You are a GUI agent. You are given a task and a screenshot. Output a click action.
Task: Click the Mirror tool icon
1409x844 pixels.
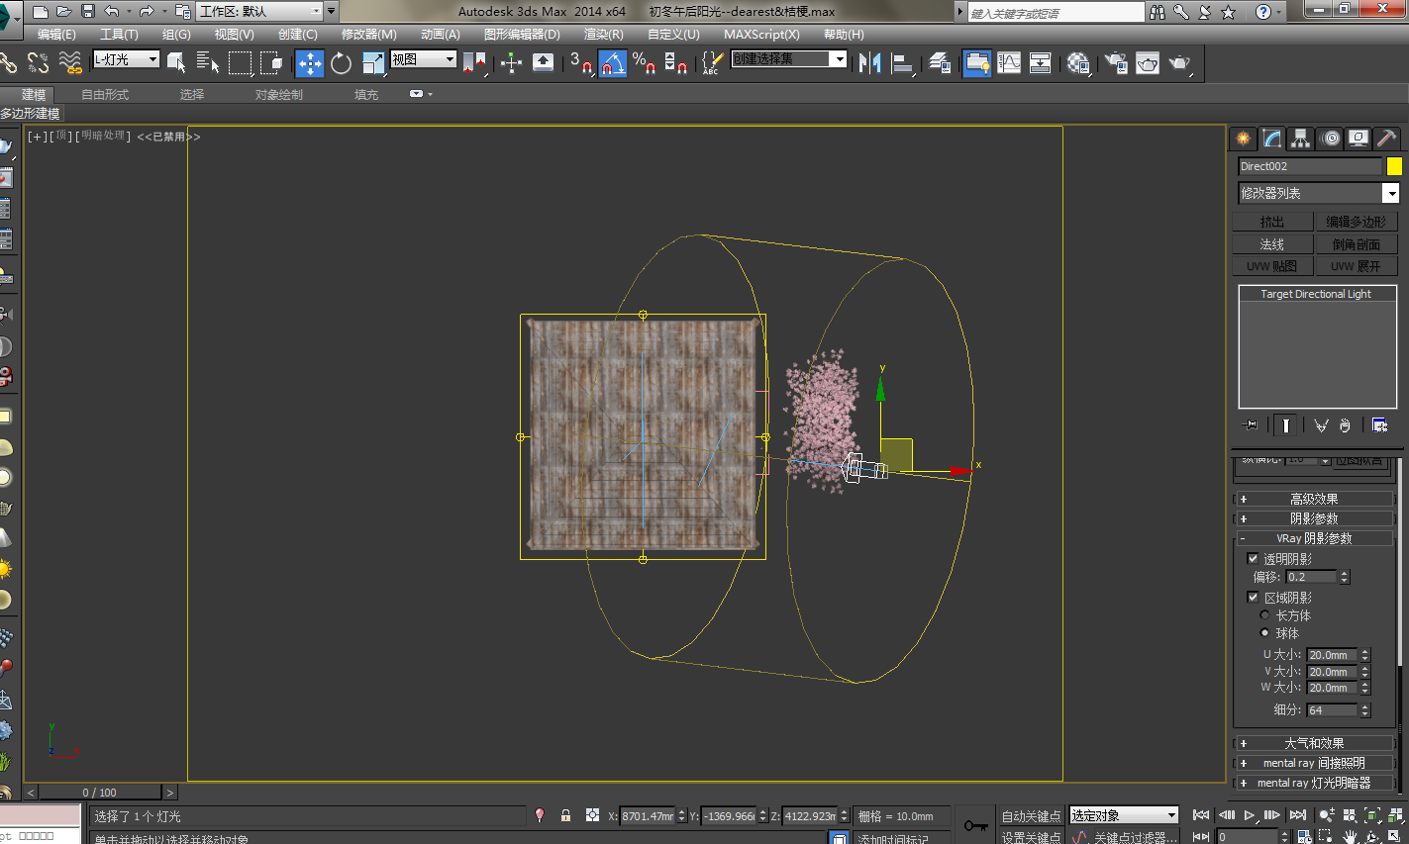tap(869, 63)
